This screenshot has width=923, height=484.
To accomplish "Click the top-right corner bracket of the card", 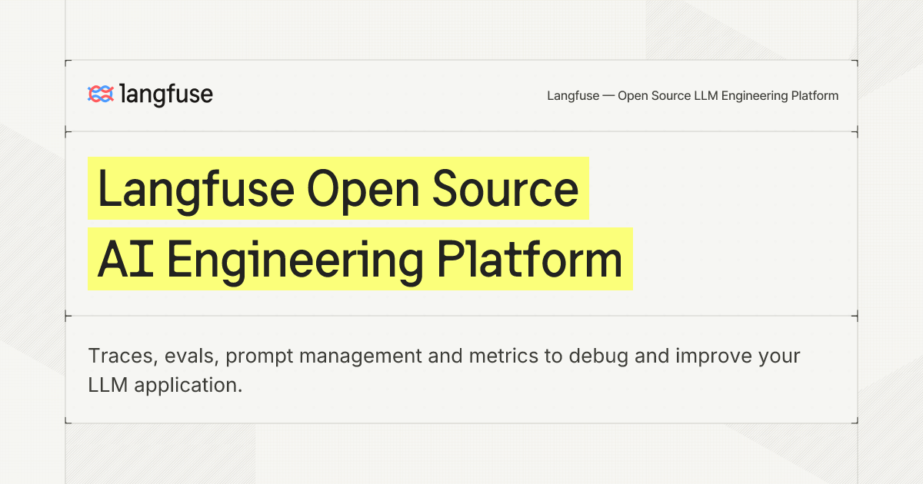I will pyautogui.click(x=854, y=64).
